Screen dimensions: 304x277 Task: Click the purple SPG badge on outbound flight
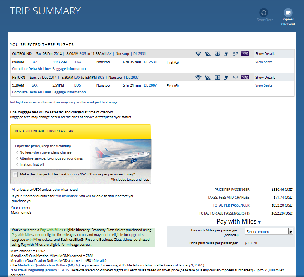pyautogui.click(x=245, y=54)
